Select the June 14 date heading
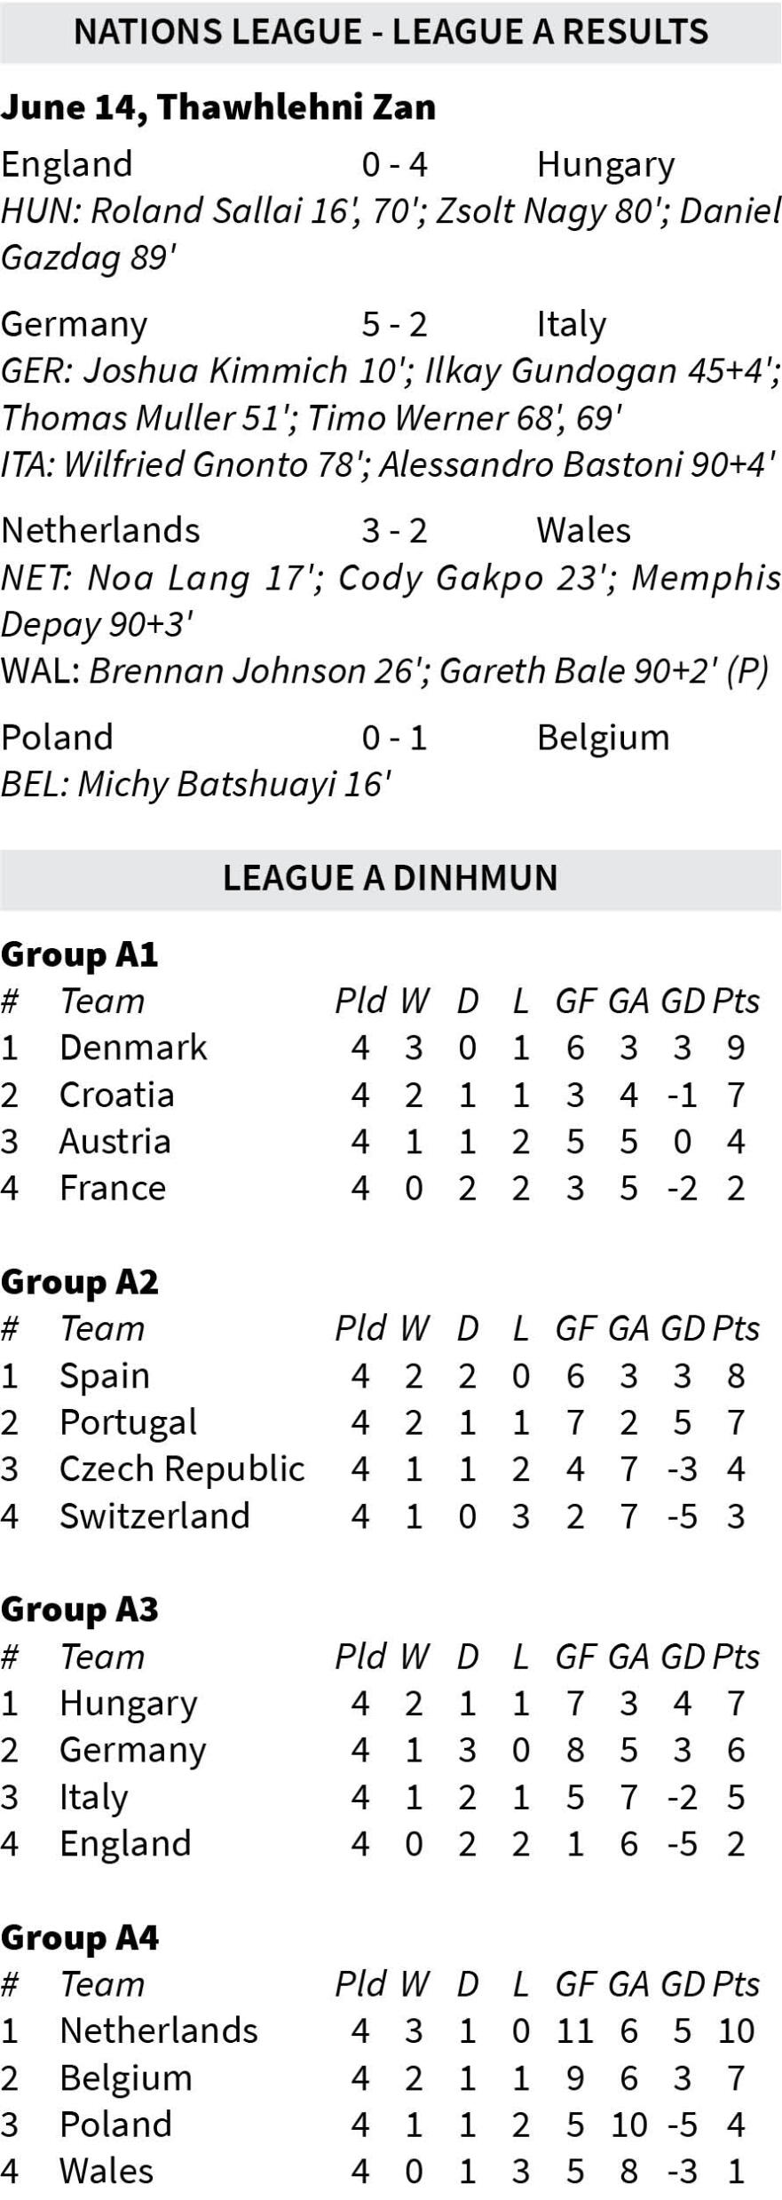The height and width of the screenshot is (2200, 782). 218,107
